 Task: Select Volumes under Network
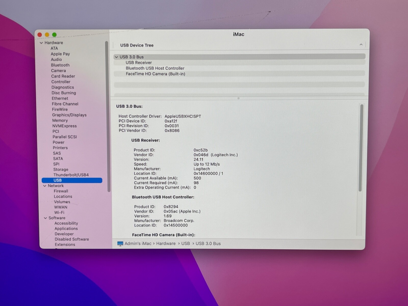click(x=62, y=202)
